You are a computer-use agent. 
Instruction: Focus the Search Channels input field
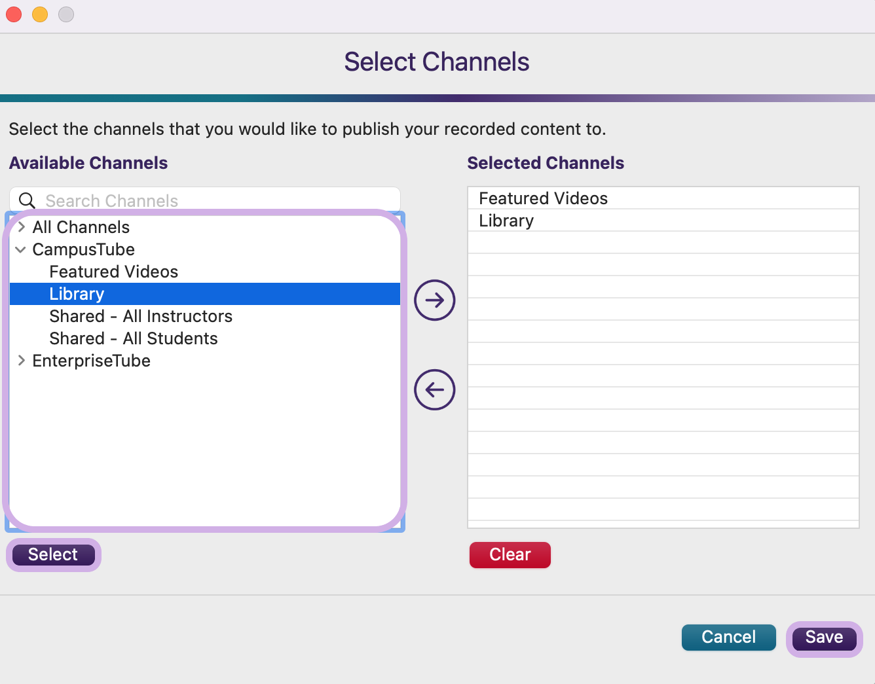point(205,200)
